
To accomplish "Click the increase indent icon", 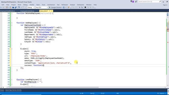I will click(x=82, y=7).
